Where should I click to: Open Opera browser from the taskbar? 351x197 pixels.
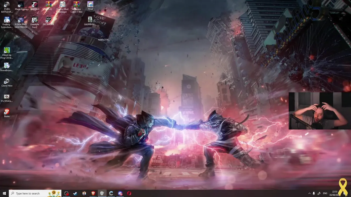click(x=129, y=193)
